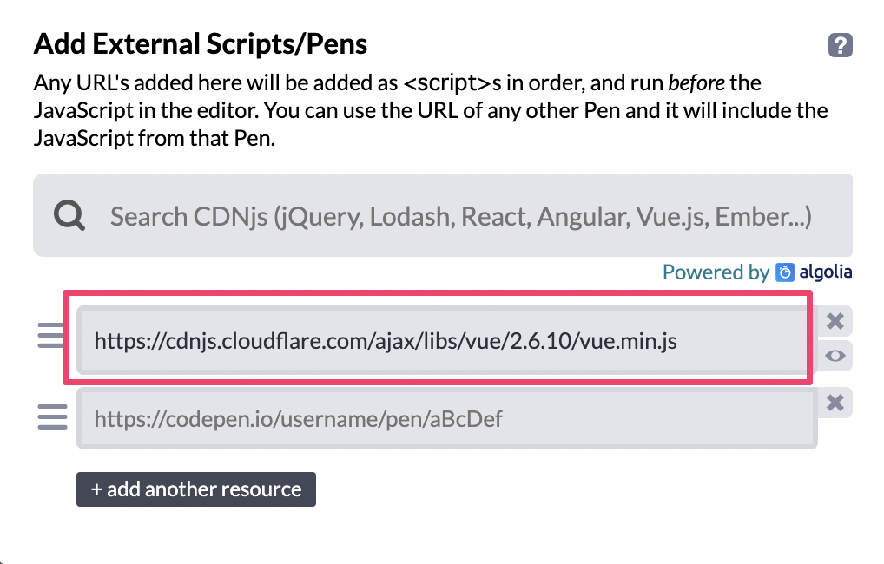
Task: Open the algolia wordmark link
Action: pyautogui.click(x=825, y=272)
